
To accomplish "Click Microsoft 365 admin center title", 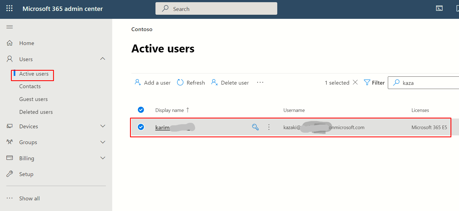I will tap(63, 9).
